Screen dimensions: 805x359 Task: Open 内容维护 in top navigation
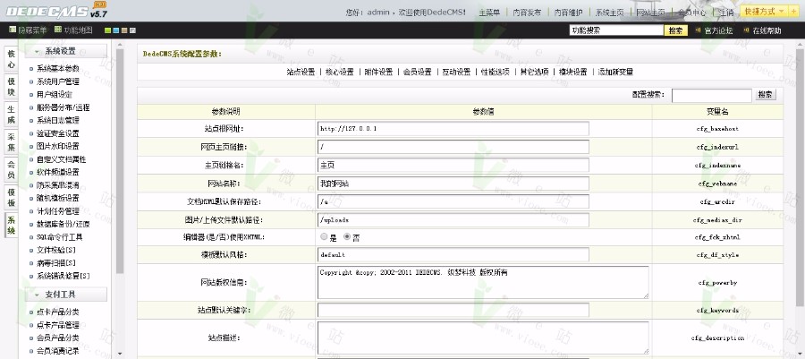pos(568,13)
